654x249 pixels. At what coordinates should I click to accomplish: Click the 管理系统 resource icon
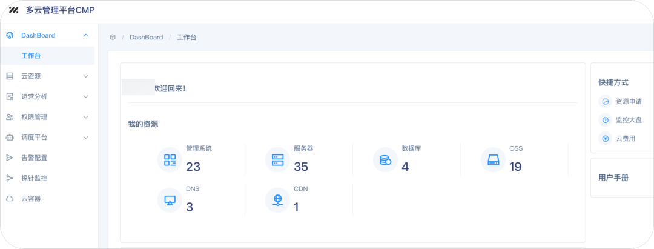click(170, 160)
